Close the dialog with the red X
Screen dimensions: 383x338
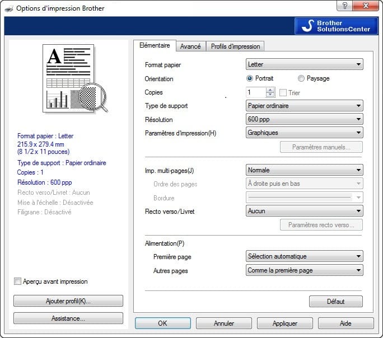click(x=366, y=6)
